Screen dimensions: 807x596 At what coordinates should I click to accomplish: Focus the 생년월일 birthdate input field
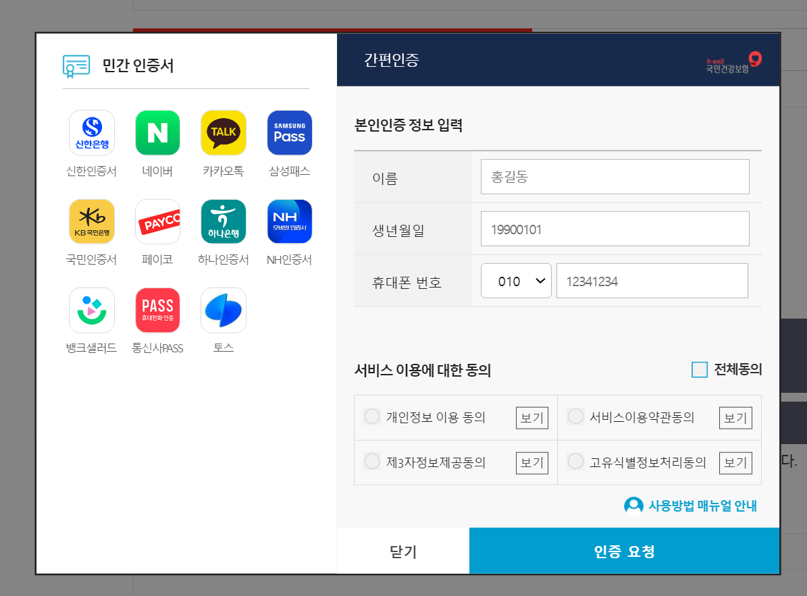(615, 229)
